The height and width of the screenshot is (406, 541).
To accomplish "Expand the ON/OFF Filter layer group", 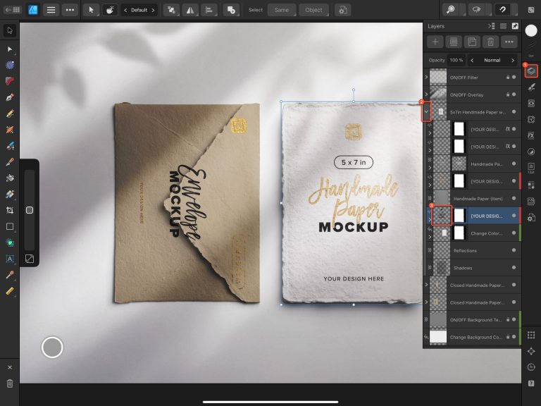I will click(x=426, y=77).
